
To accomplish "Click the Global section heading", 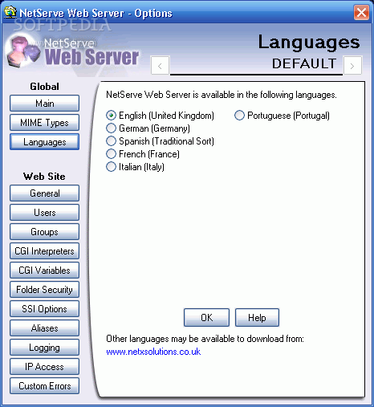I will [44, 87].
